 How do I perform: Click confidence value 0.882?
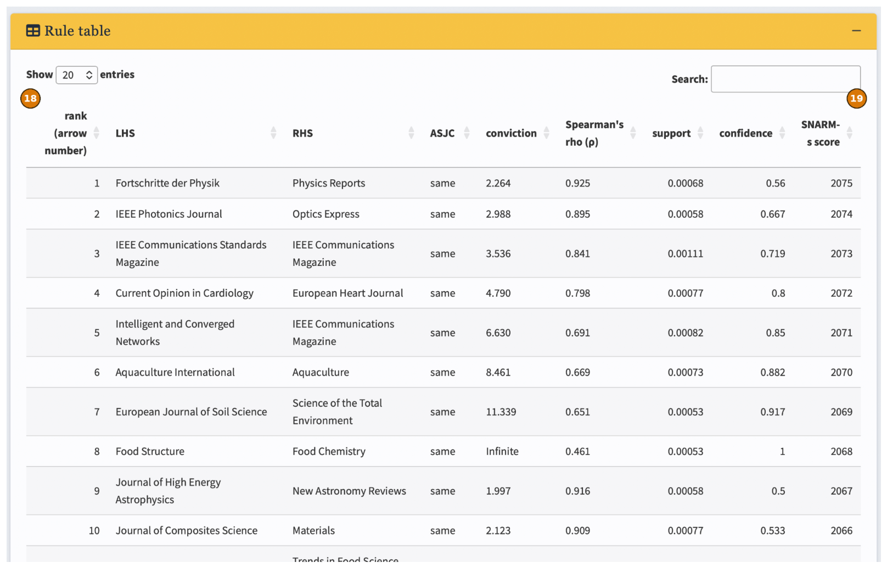coord(772,372)
